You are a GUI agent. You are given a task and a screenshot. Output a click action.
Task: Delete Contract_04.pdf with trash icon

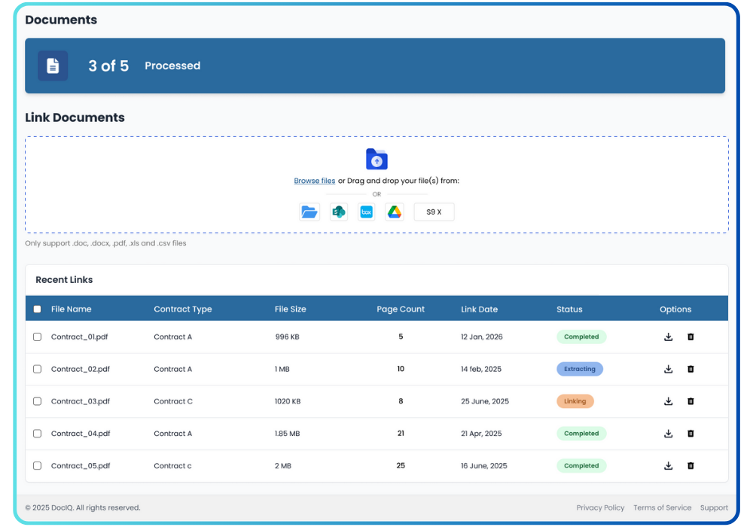691,434
